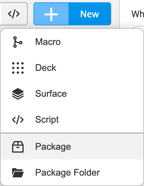Select the Package box icon
This screenshot has width=144, height=186.
pos(18,147)
